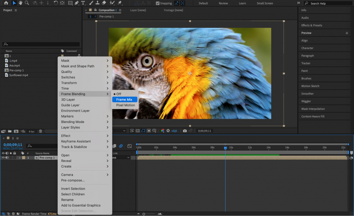Expand Pre-comp 1 layer properties in the timeline
This screenshot has width=354, height=216.
pos(20,157)
